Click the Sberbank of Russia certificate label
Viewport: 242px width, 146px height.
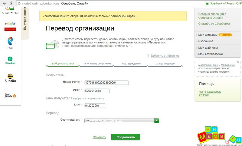tap(222, 3)
